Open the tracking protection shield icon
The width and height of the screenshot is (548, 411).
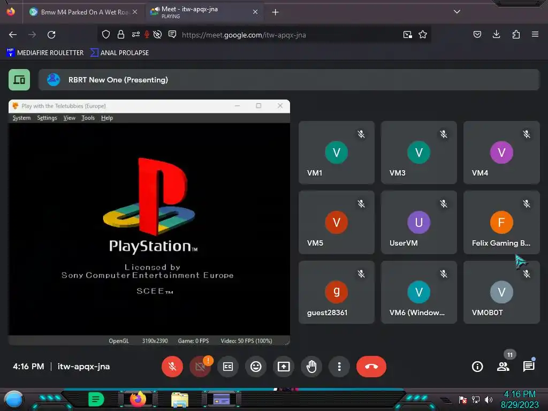106,34
